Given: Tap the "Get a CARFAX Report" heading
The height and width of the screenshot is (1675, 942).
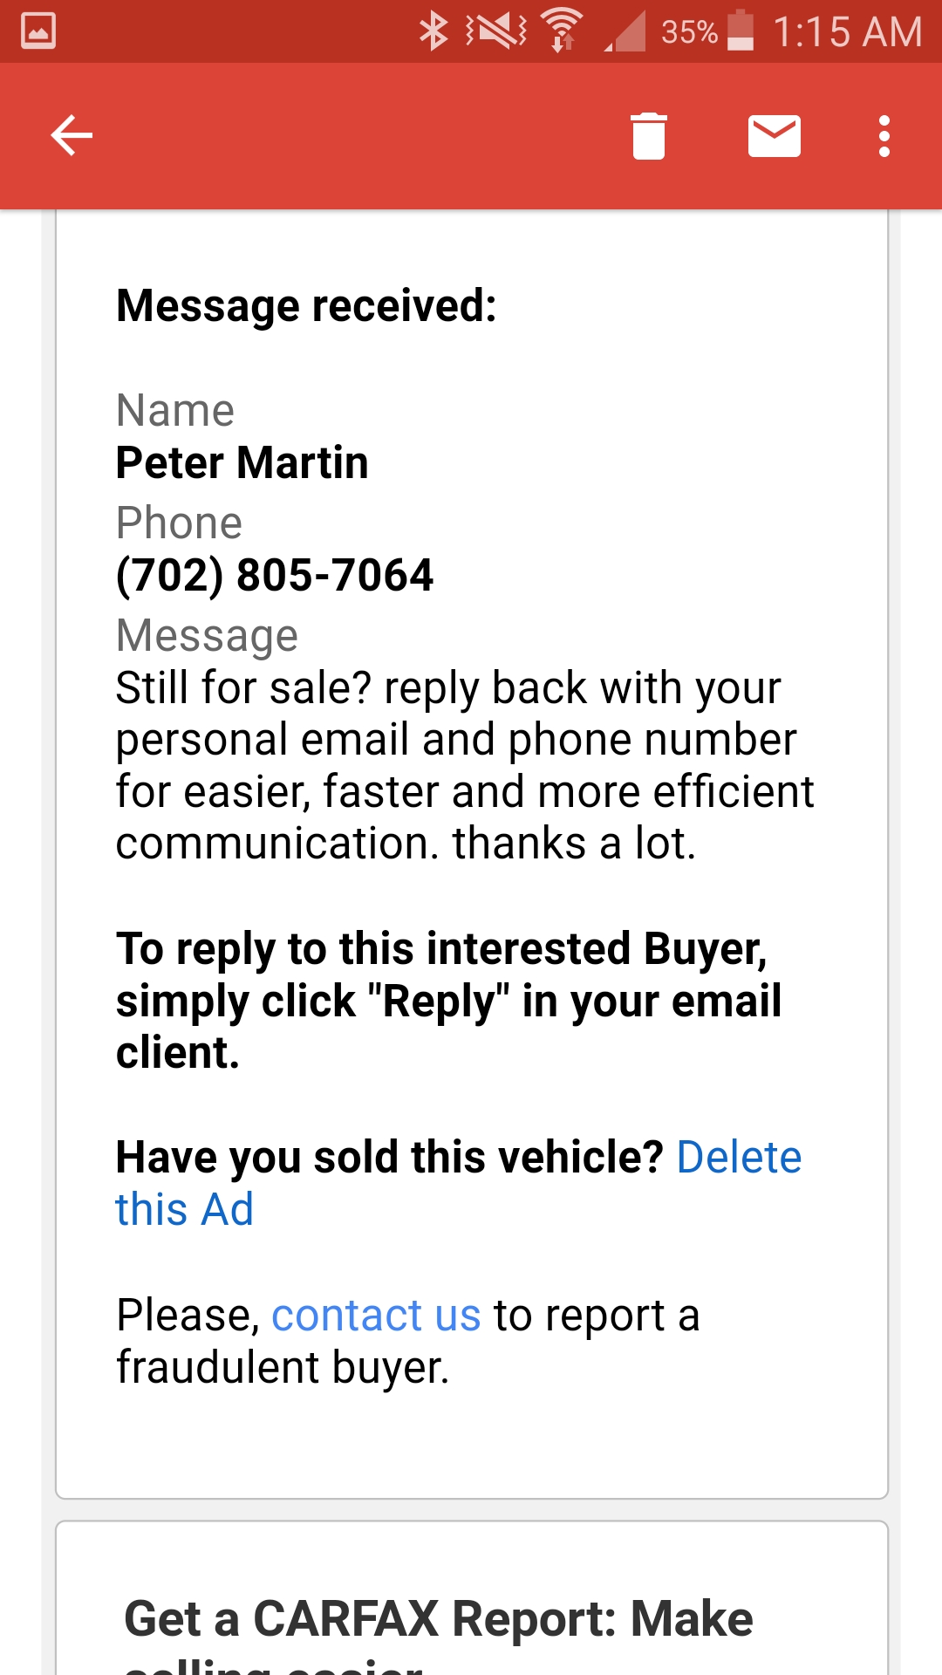Looking at the screenshot, I should coord(439,1619).
